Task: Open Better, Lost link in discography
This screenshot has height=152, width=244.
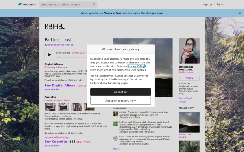Action: (x=185, y=135)
